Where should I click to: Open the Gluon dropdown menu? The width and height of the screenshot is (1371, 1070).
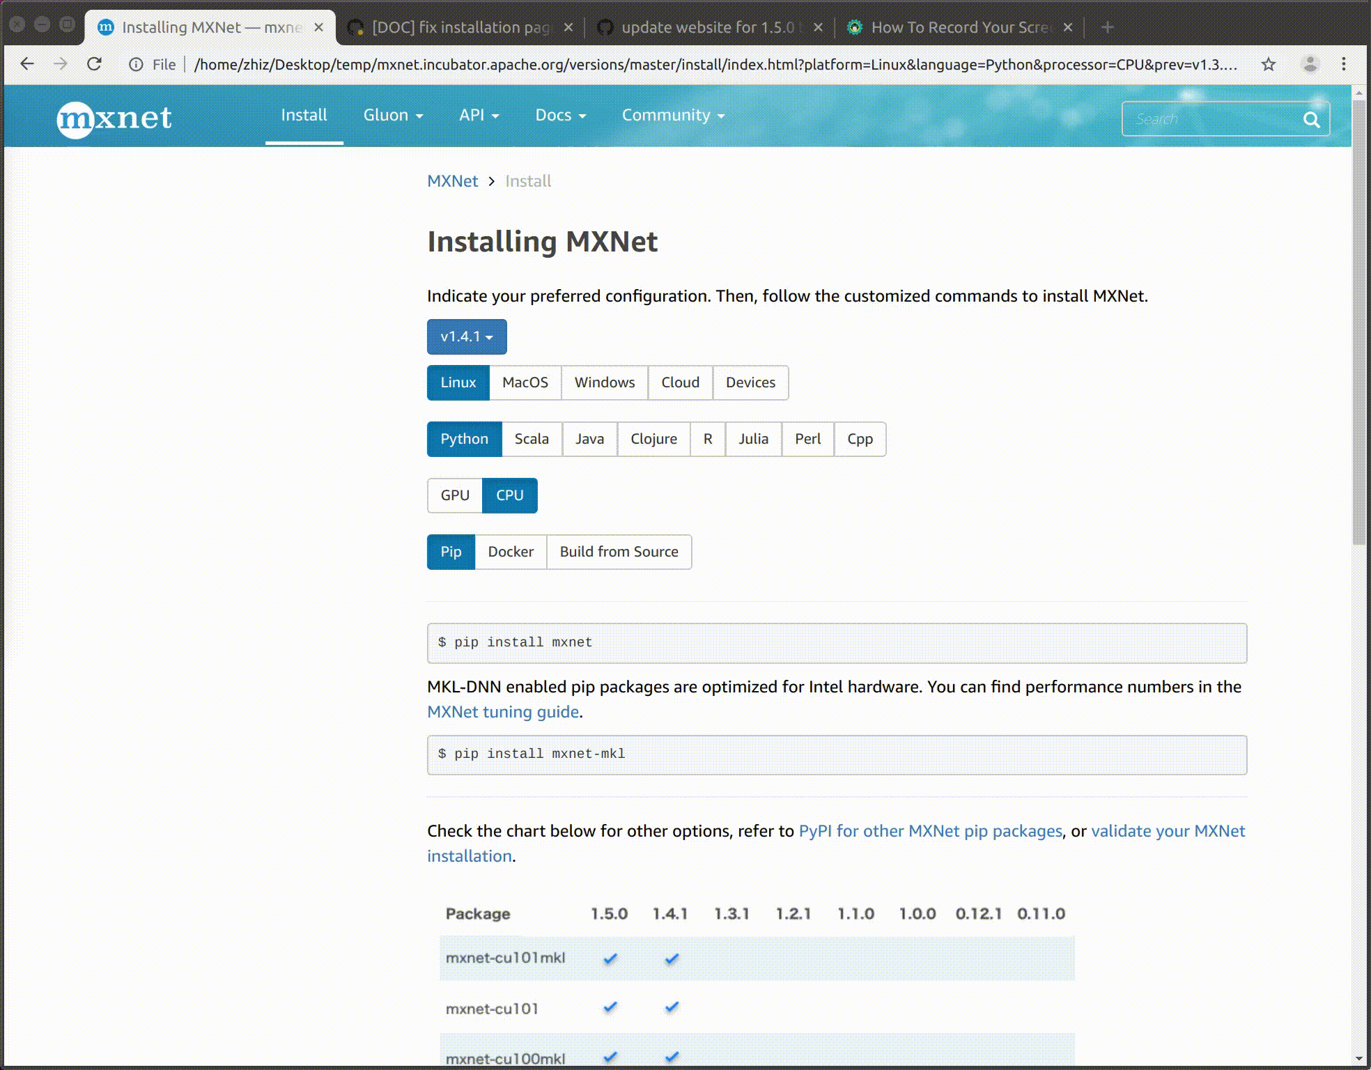point(393,116)
